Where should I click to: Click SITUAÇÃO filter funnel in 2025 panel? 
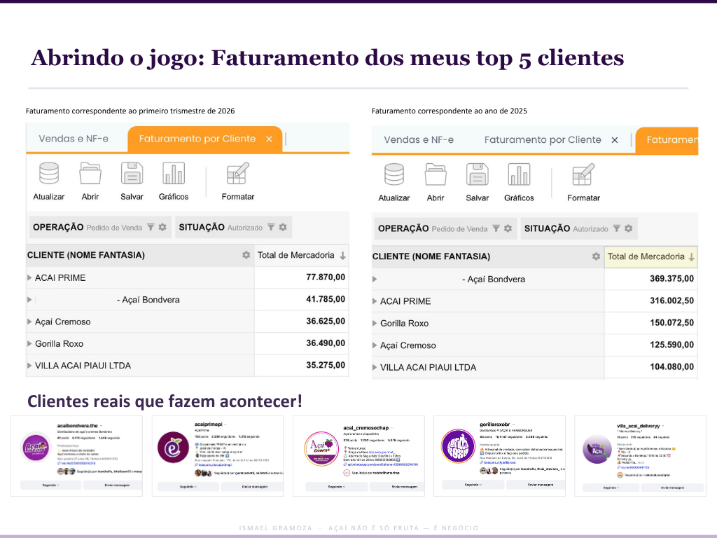click(616, 228)
